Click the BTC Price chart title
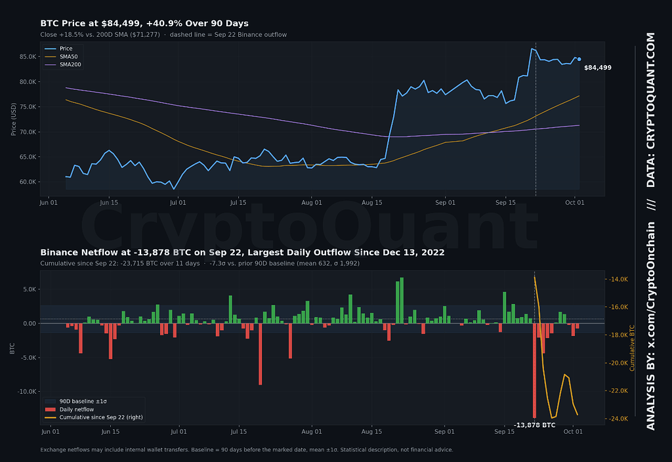 click(144, 24)
